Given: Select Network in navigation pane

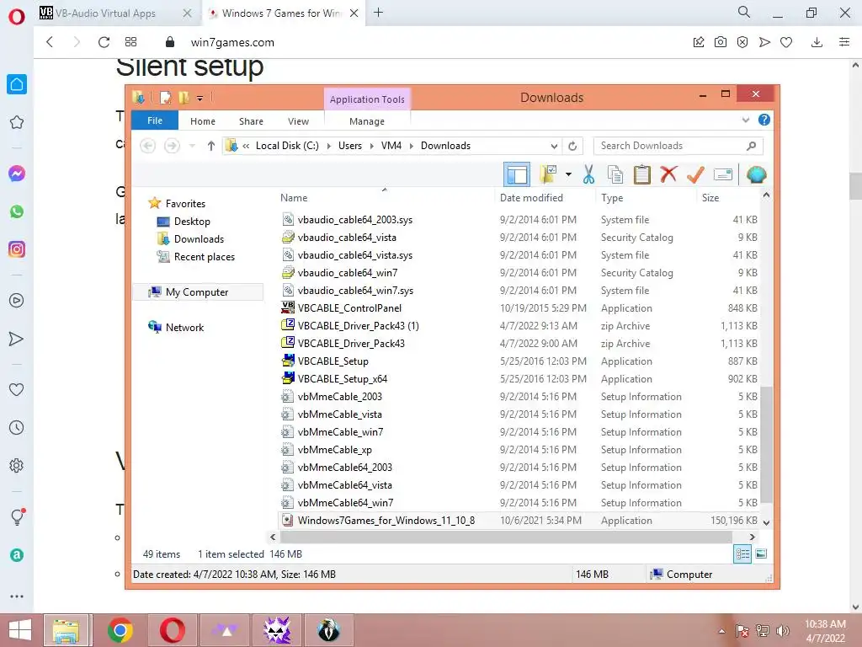Looking at the screenshot, I should pyautogui.click(x=184, y=328).
